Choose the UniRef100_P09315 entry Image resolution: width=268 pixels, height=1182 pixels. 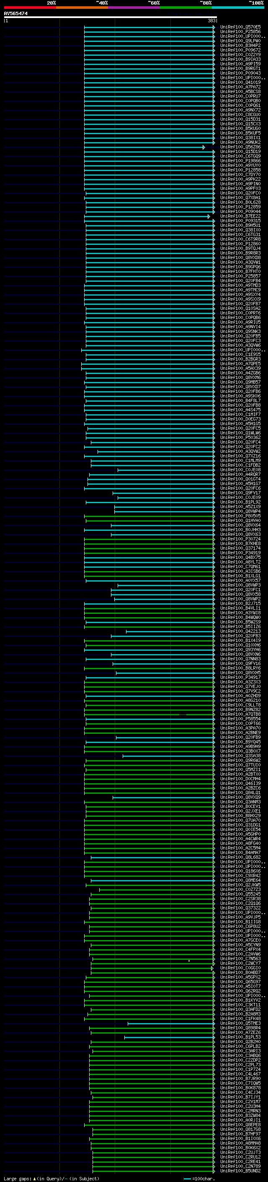click(240, 221)
